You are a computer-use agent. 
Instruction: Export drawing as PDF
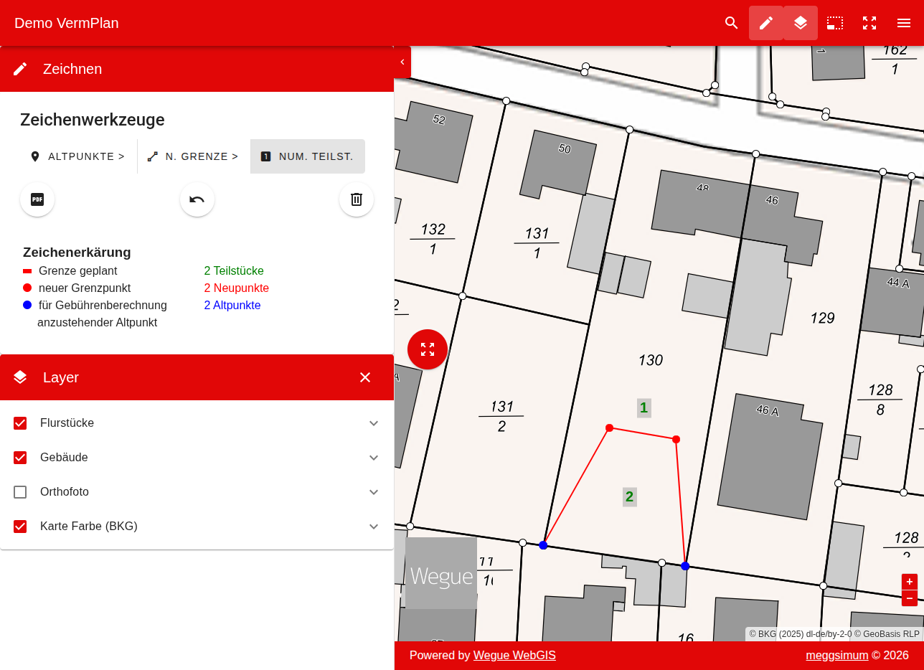pos(37,199)
